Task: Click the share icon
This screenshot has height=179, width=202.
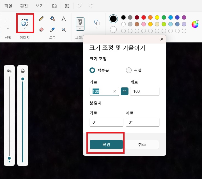Action: [67, 6]
